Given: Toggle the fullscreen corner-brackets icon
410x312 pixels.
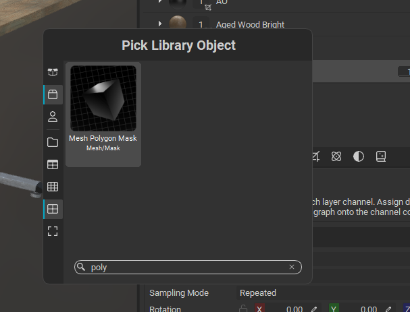Looking at the screenshot, I should 53,231.
